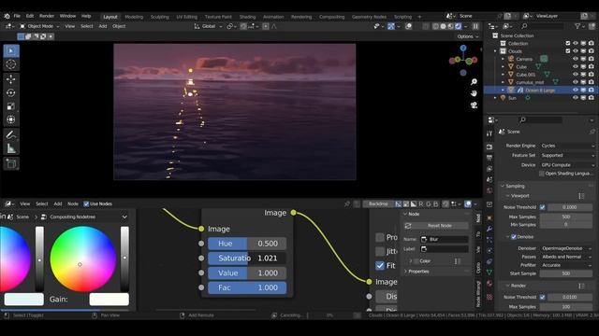
Task: Click the Blender logo menu icon
Action: tap(7, 16)
